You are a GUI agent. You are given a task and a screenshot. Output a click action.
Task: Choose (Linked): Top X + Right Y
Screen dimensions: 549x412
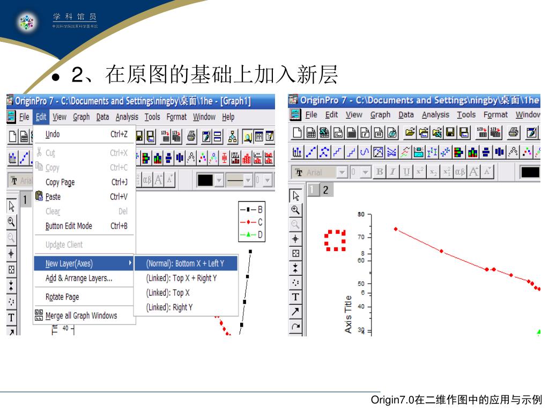coord(186,278)
